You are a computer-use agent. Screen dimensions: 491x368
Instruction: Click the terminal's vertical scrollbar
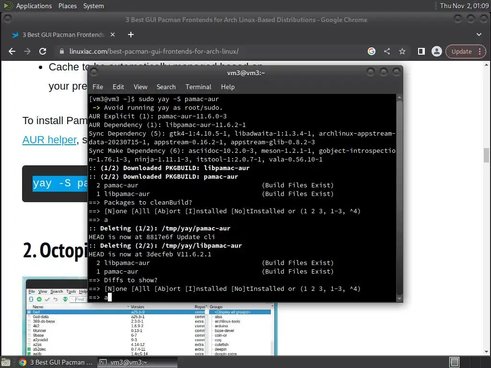pos(399,197)
